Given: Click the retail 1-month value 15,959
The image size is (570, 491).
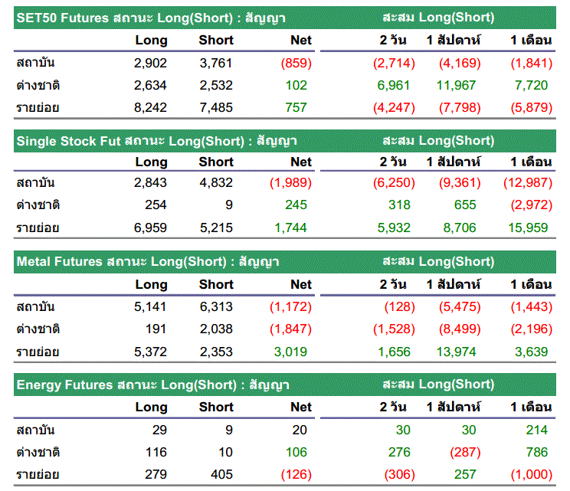Looking at the screenshot, I should coord(528,227).
